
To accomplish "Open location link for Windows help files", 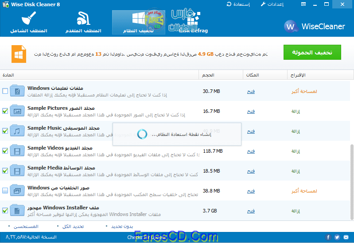I will click(x=251, y=91).
